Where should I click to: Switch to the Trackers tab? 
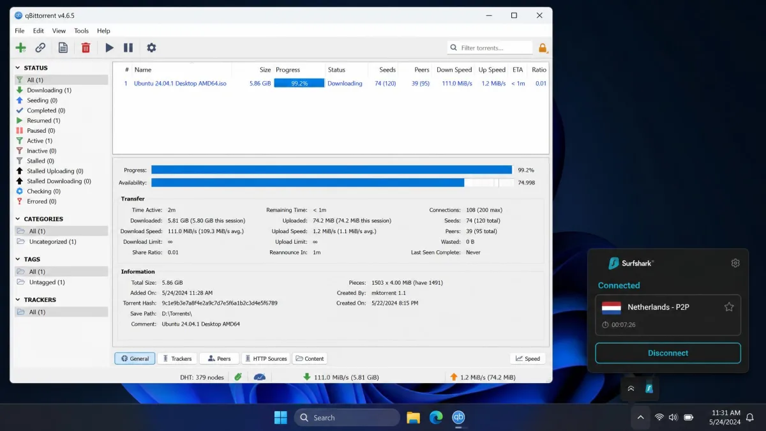[x=176, y=358]
